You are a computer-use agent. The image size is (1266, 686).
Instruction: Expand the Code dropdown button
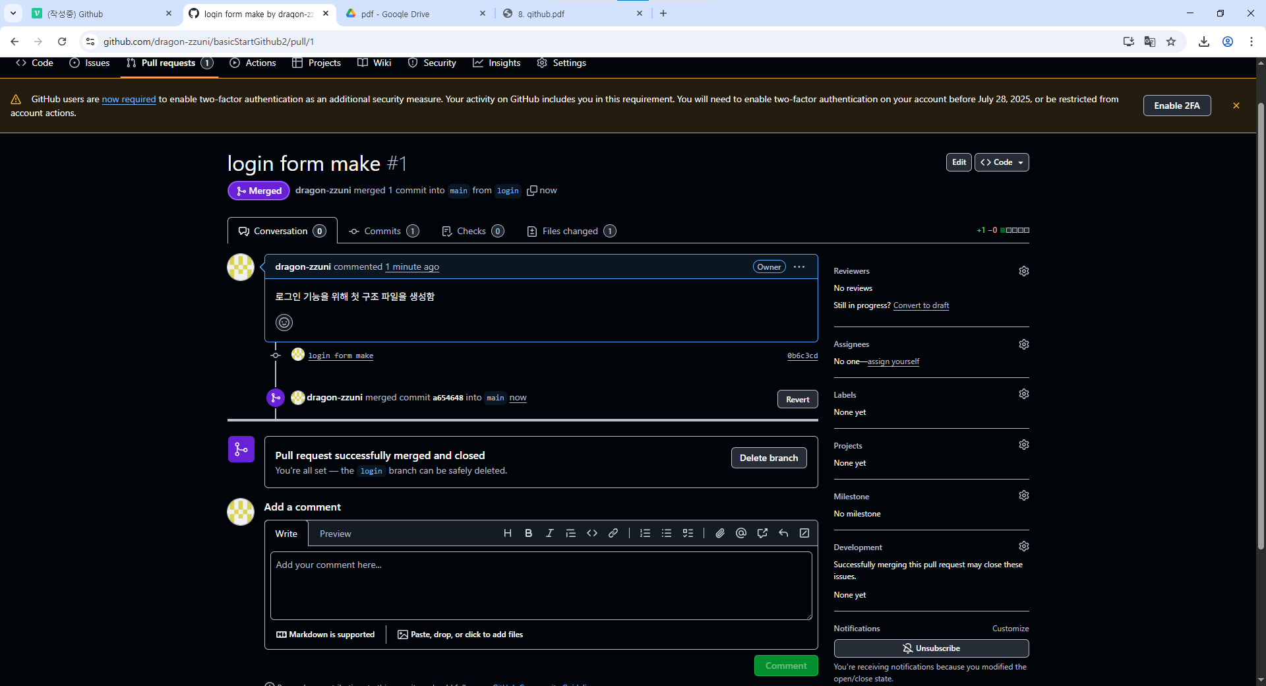pos(1002,162)
